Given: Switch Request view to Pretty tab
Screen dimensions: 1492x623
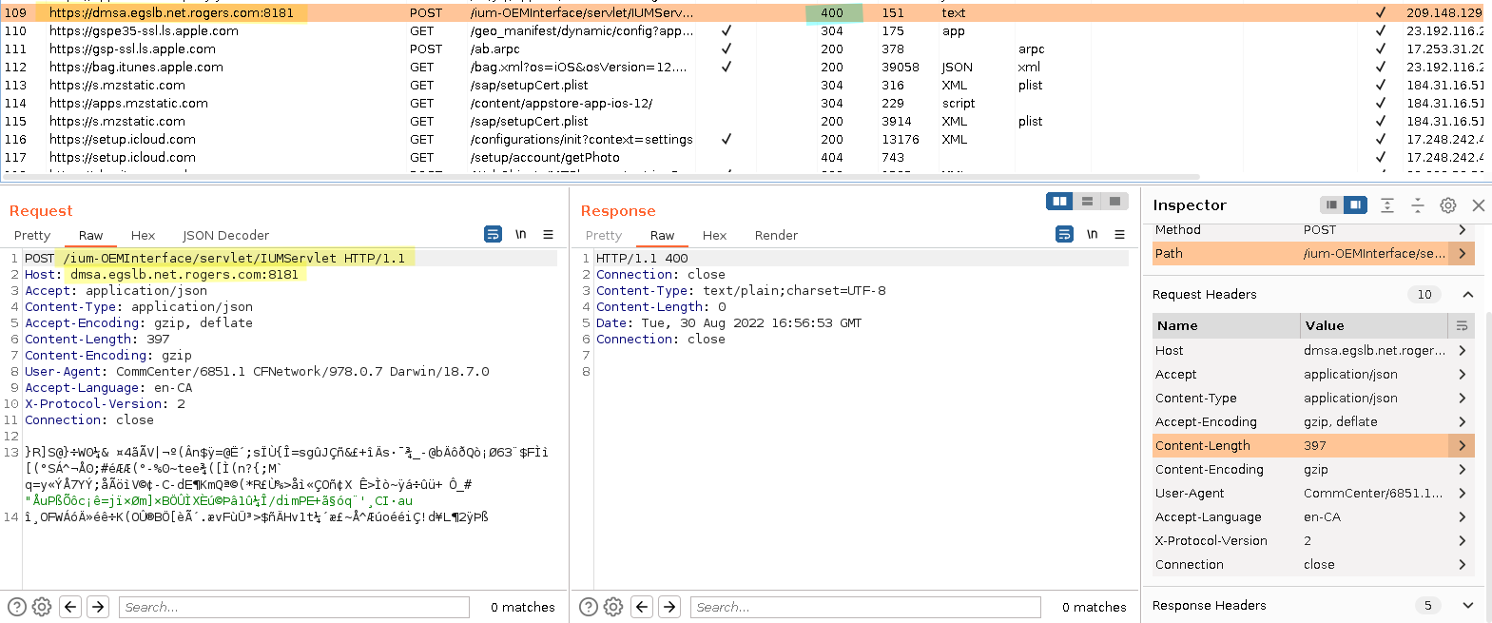Looking at the screenshot, I should tap(32, 235).
